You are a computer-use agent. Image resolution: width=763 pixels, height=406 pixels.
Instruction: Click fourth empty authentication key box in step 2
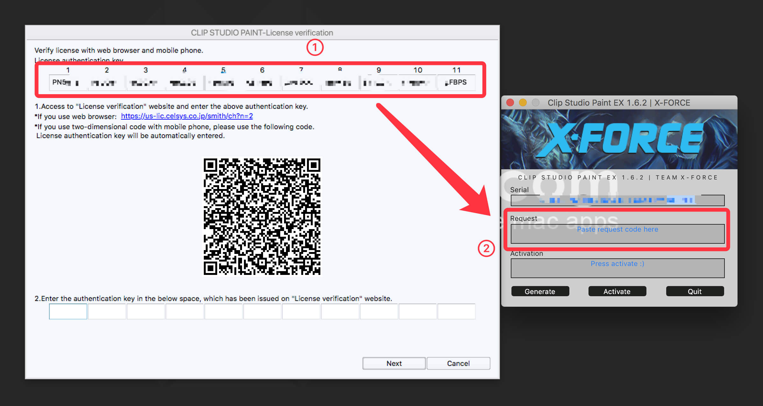(x=184, y=311)
